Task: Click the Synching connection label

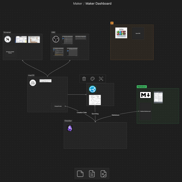Action: pyautogui.click(x=95, y=114)
